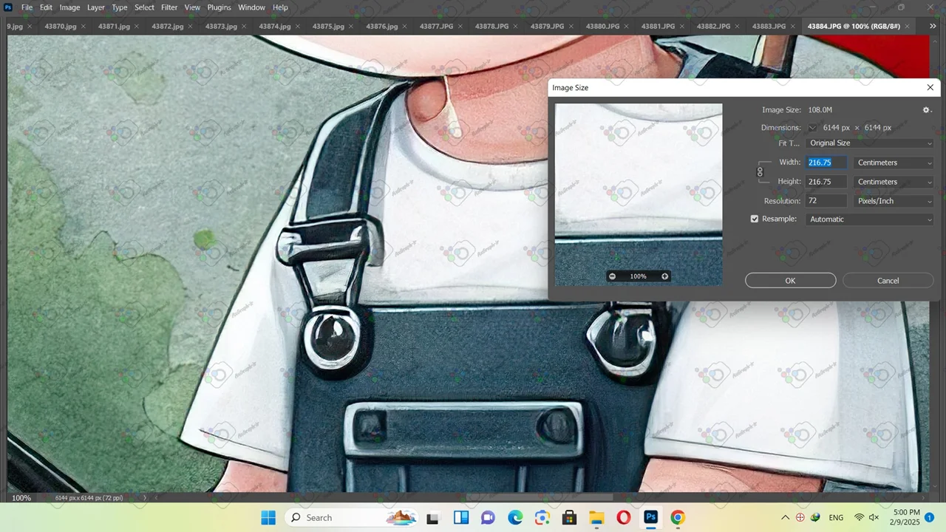Image resolution: width=946 pixels, height=532 pixels.
Task: Click the Image Size settings gear icon
Action: click(926, 110)
